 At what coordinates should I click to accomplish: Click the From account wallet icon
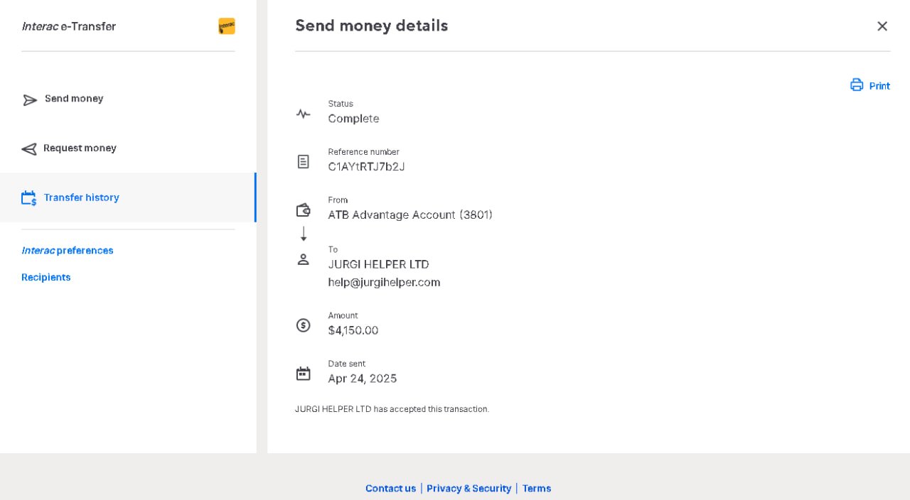click(304, 210)
